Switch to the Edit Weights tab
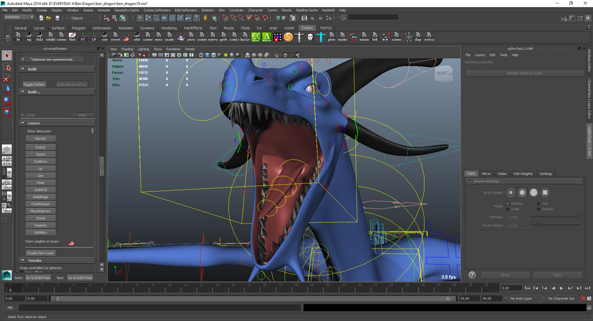The height and width of the screenshot is (321, 593). pyautogui.click(x=523, y=173)
